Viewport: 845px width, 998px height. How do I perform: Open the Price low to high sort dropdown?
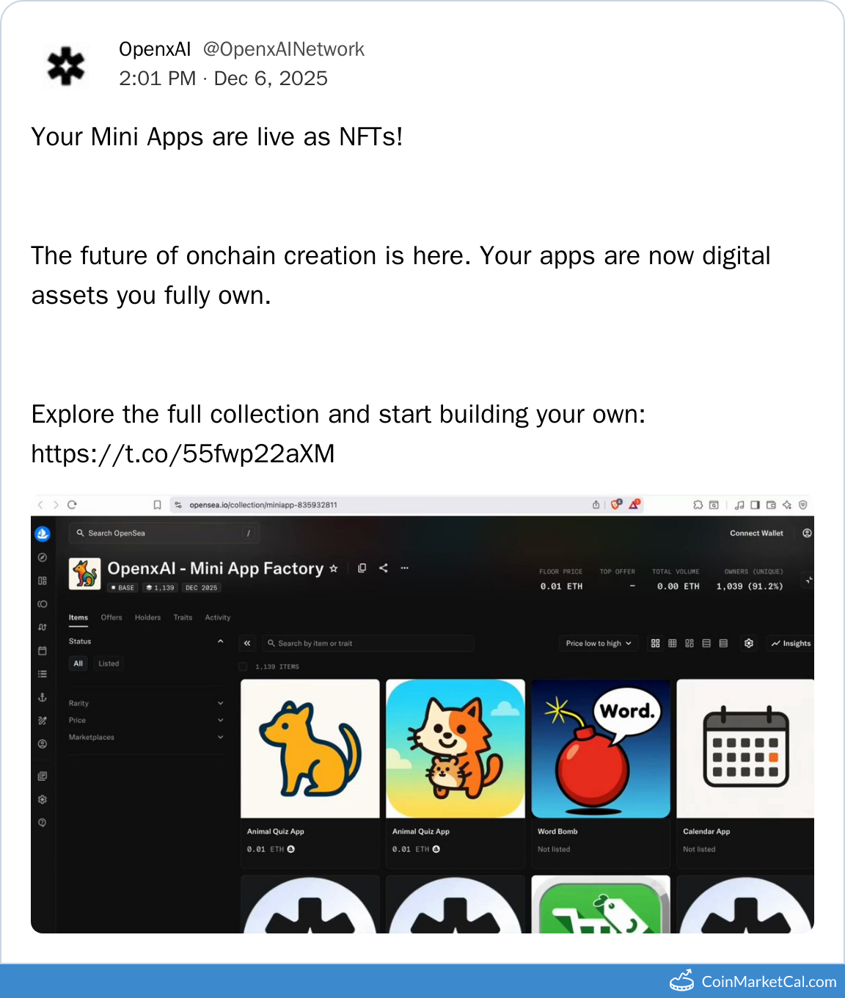pyautogui.click(x=598, y=644)
